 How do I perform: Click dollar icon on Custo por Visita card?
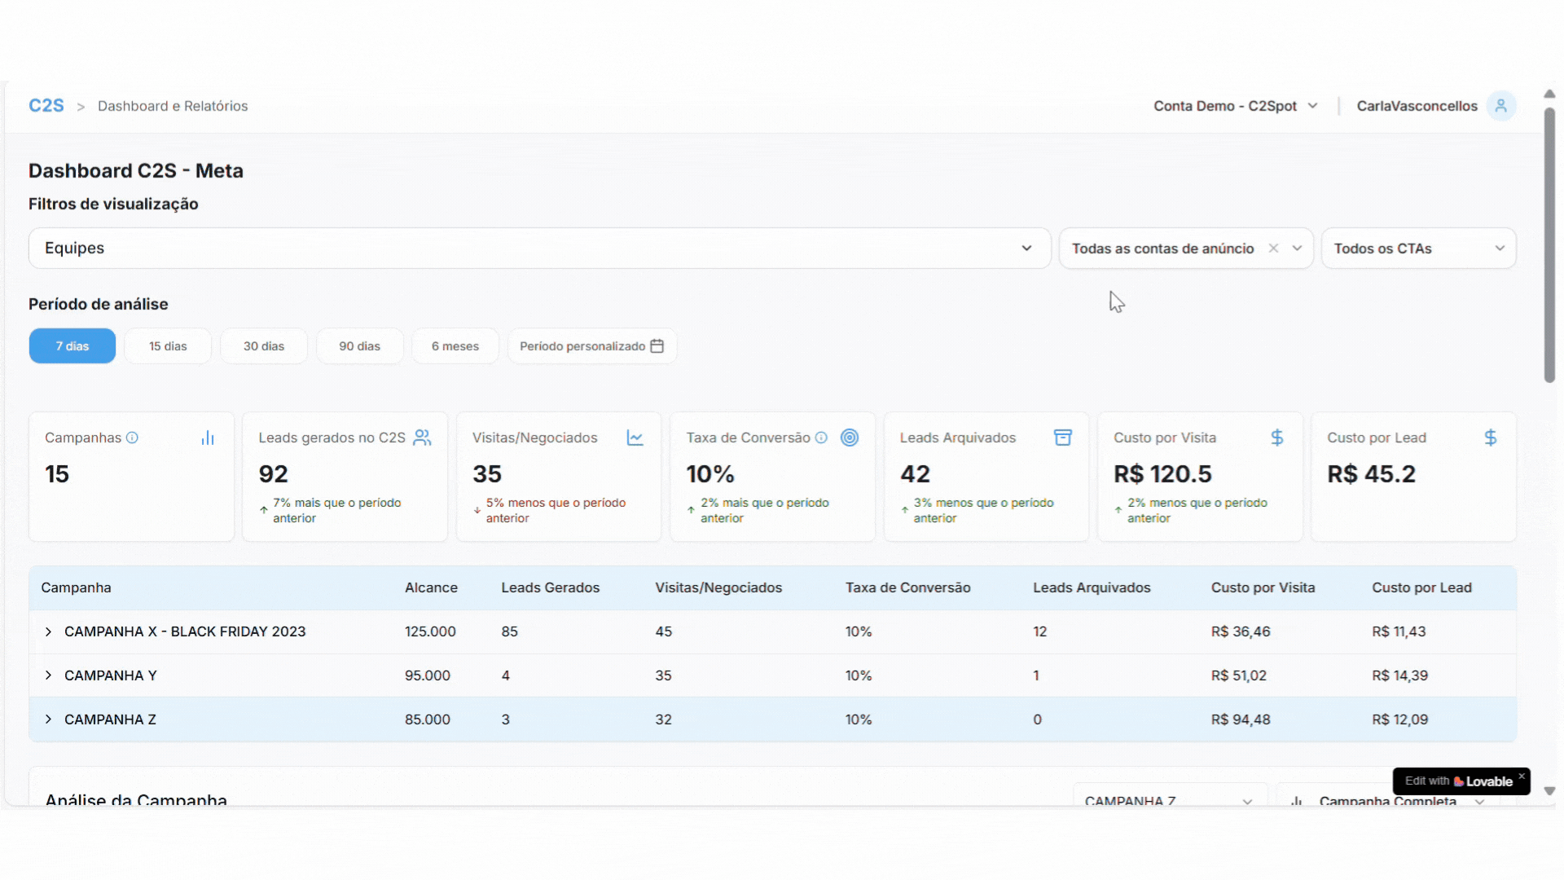pyautogui.click(x=1277, y=438)
